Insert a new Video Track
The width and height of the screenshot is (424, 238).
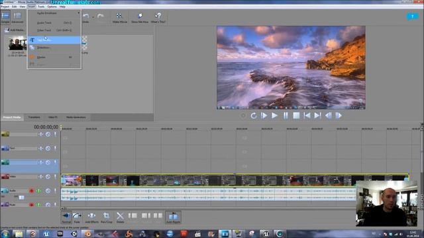pyautogui.click(x=54, y=30)
